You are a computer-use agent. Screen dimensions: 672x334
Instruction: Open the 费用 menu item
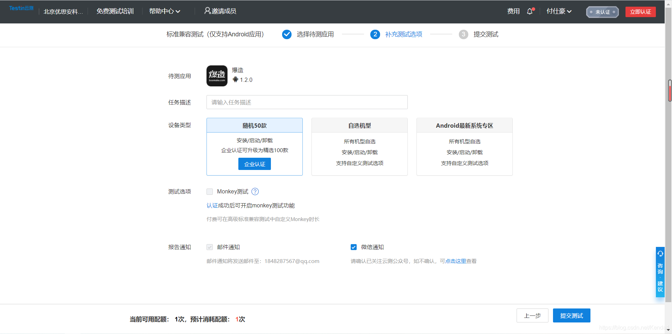click(x=513, y=11)
